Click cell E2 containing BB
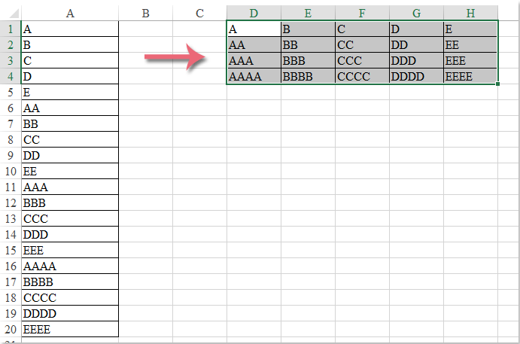 308,44
